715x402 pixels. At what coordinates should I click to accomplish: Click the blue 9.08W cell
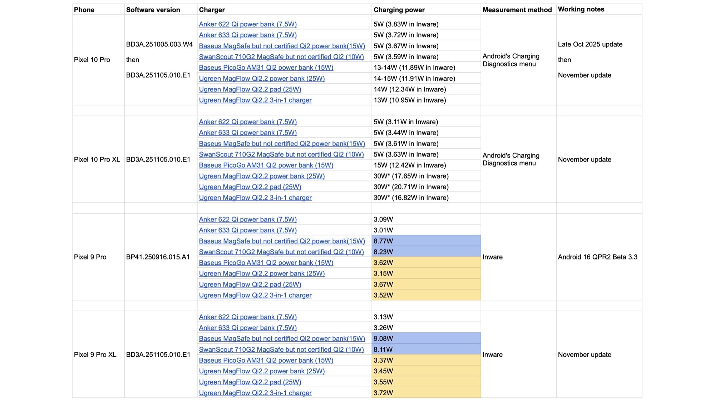pyautogui.click(x=426, y=338)
